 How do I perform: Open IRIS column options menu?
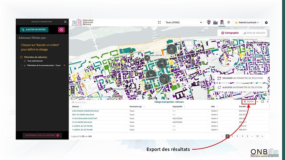click(x=217, y=107)
